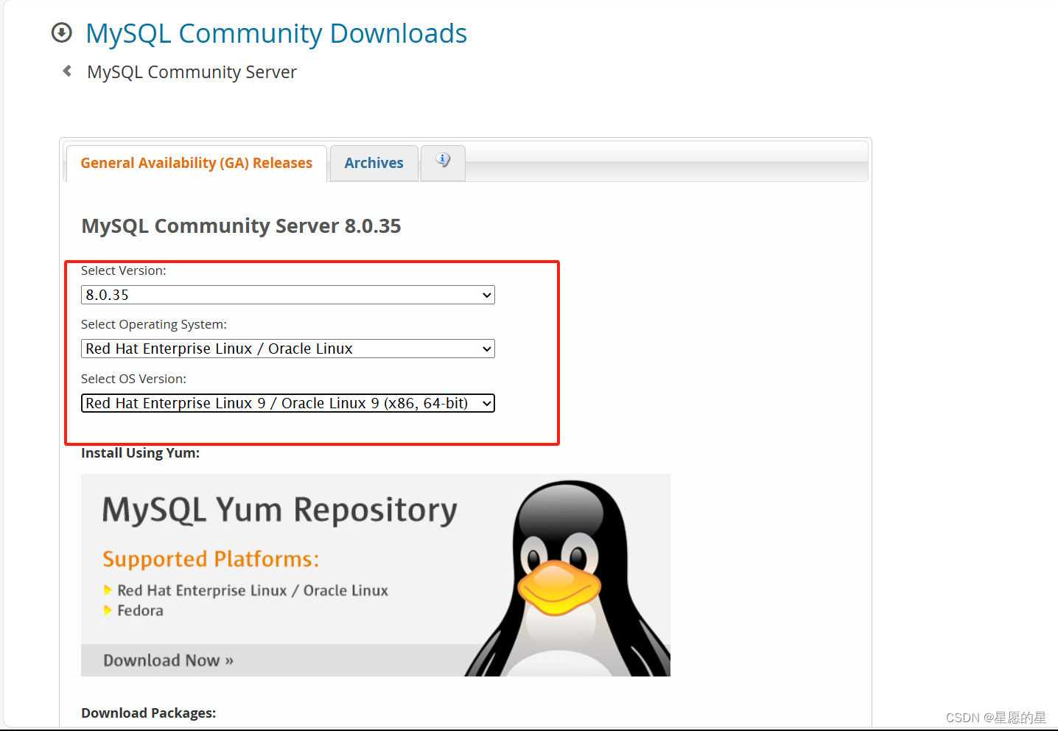Open the Select Operating System dropdown
The height and width of the screenshot is (731, 1058).
[x=287, y=349]
